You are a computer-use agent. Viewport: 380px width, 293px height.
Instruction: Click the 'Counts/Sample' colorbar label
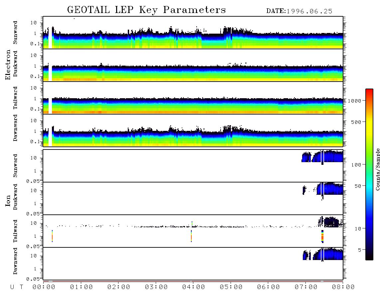[x=377, y=169]
